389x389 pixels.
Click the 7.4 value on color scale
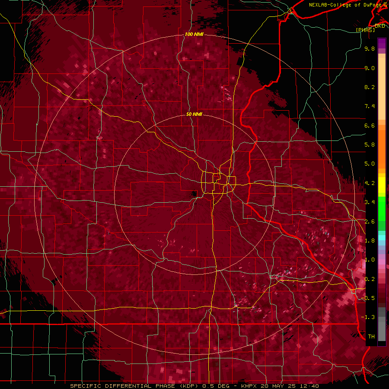pos(370,106)
